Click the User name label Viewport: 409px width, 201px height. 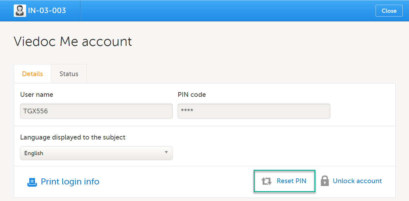37,95
